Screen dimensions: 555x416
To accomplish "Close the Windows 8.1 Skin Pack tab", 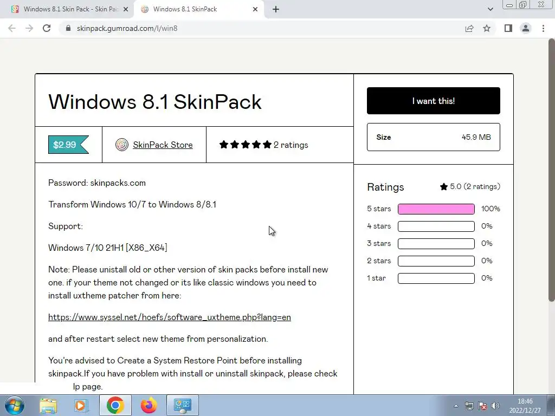I will [126, 9].
